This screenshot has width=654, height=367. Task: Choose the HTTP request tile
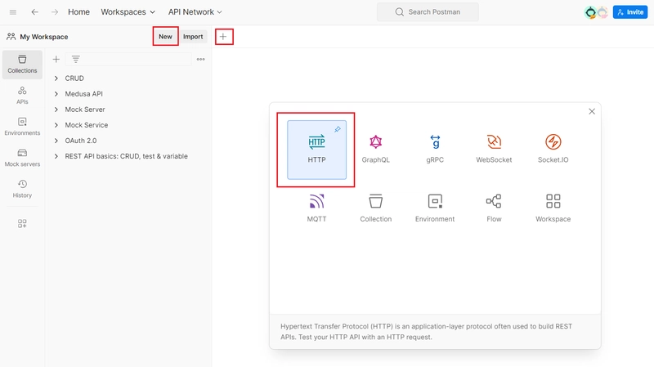316,150
